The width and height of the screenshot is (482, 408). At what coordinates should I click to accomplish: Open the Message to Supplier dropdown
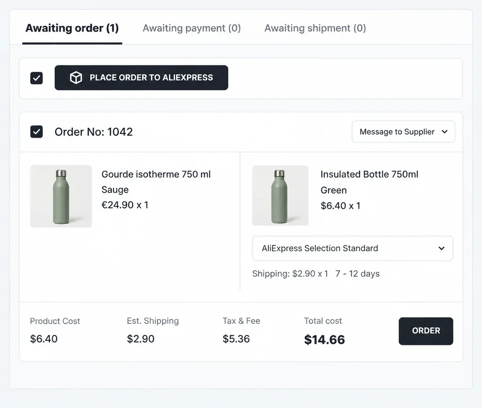403,132
